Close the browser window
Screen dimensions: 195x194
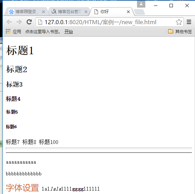coord(187,6)
